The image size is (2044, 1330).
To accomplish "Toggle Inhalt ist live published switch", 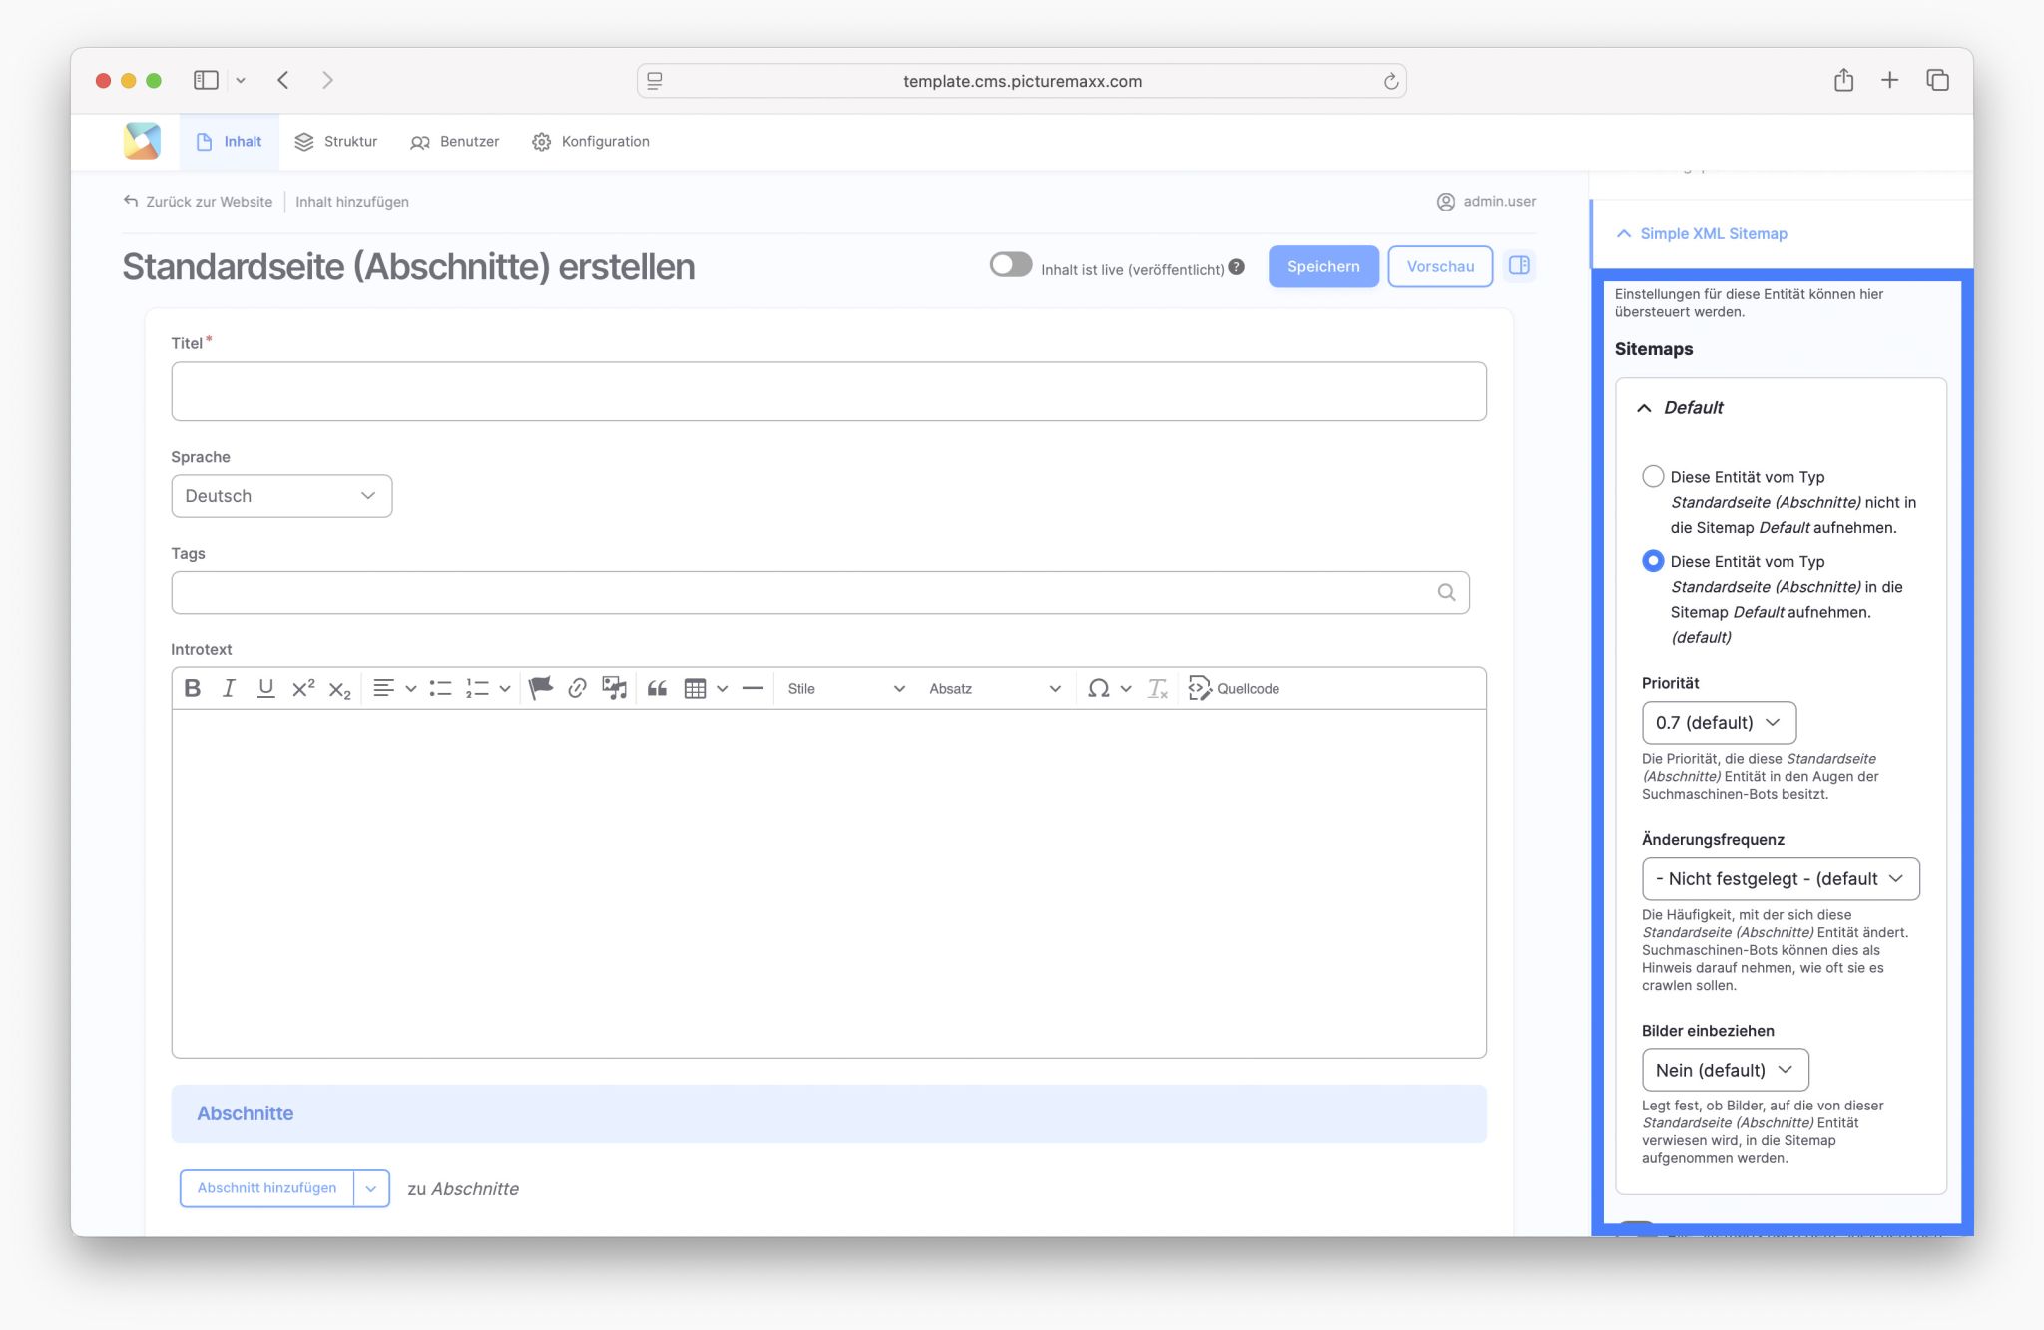I will (x=1010, y=265).
